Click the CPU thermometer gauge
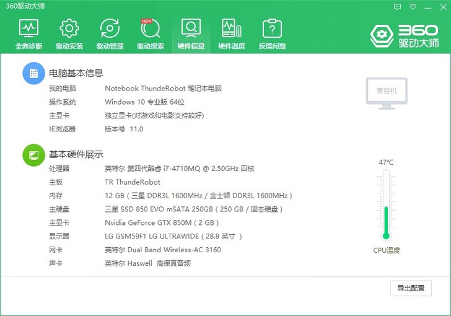Image resolution: width=451 pixels, height=316 pixels. (x=386, y=205)
